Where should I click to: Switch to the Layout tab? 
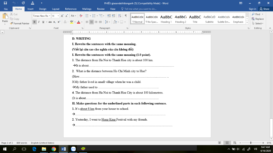(x=56, y=9)
